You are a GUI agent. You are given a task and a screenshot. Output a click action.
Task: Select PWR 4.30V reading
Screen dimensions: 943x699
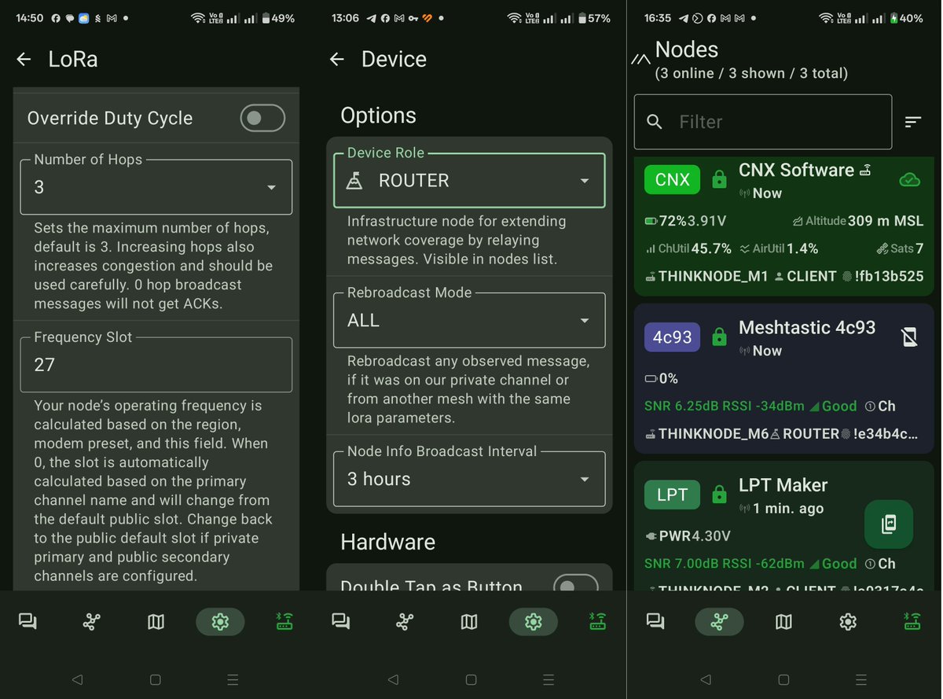pyautogui.click(x=688, y=535)
